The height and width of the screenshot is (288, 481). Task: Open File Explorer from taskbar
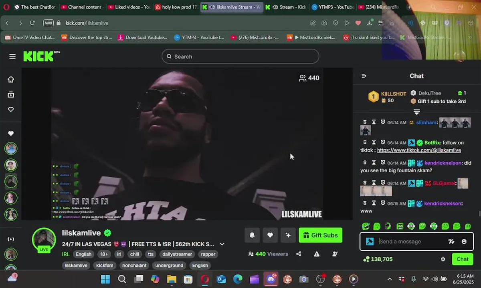tap(172, 279)
